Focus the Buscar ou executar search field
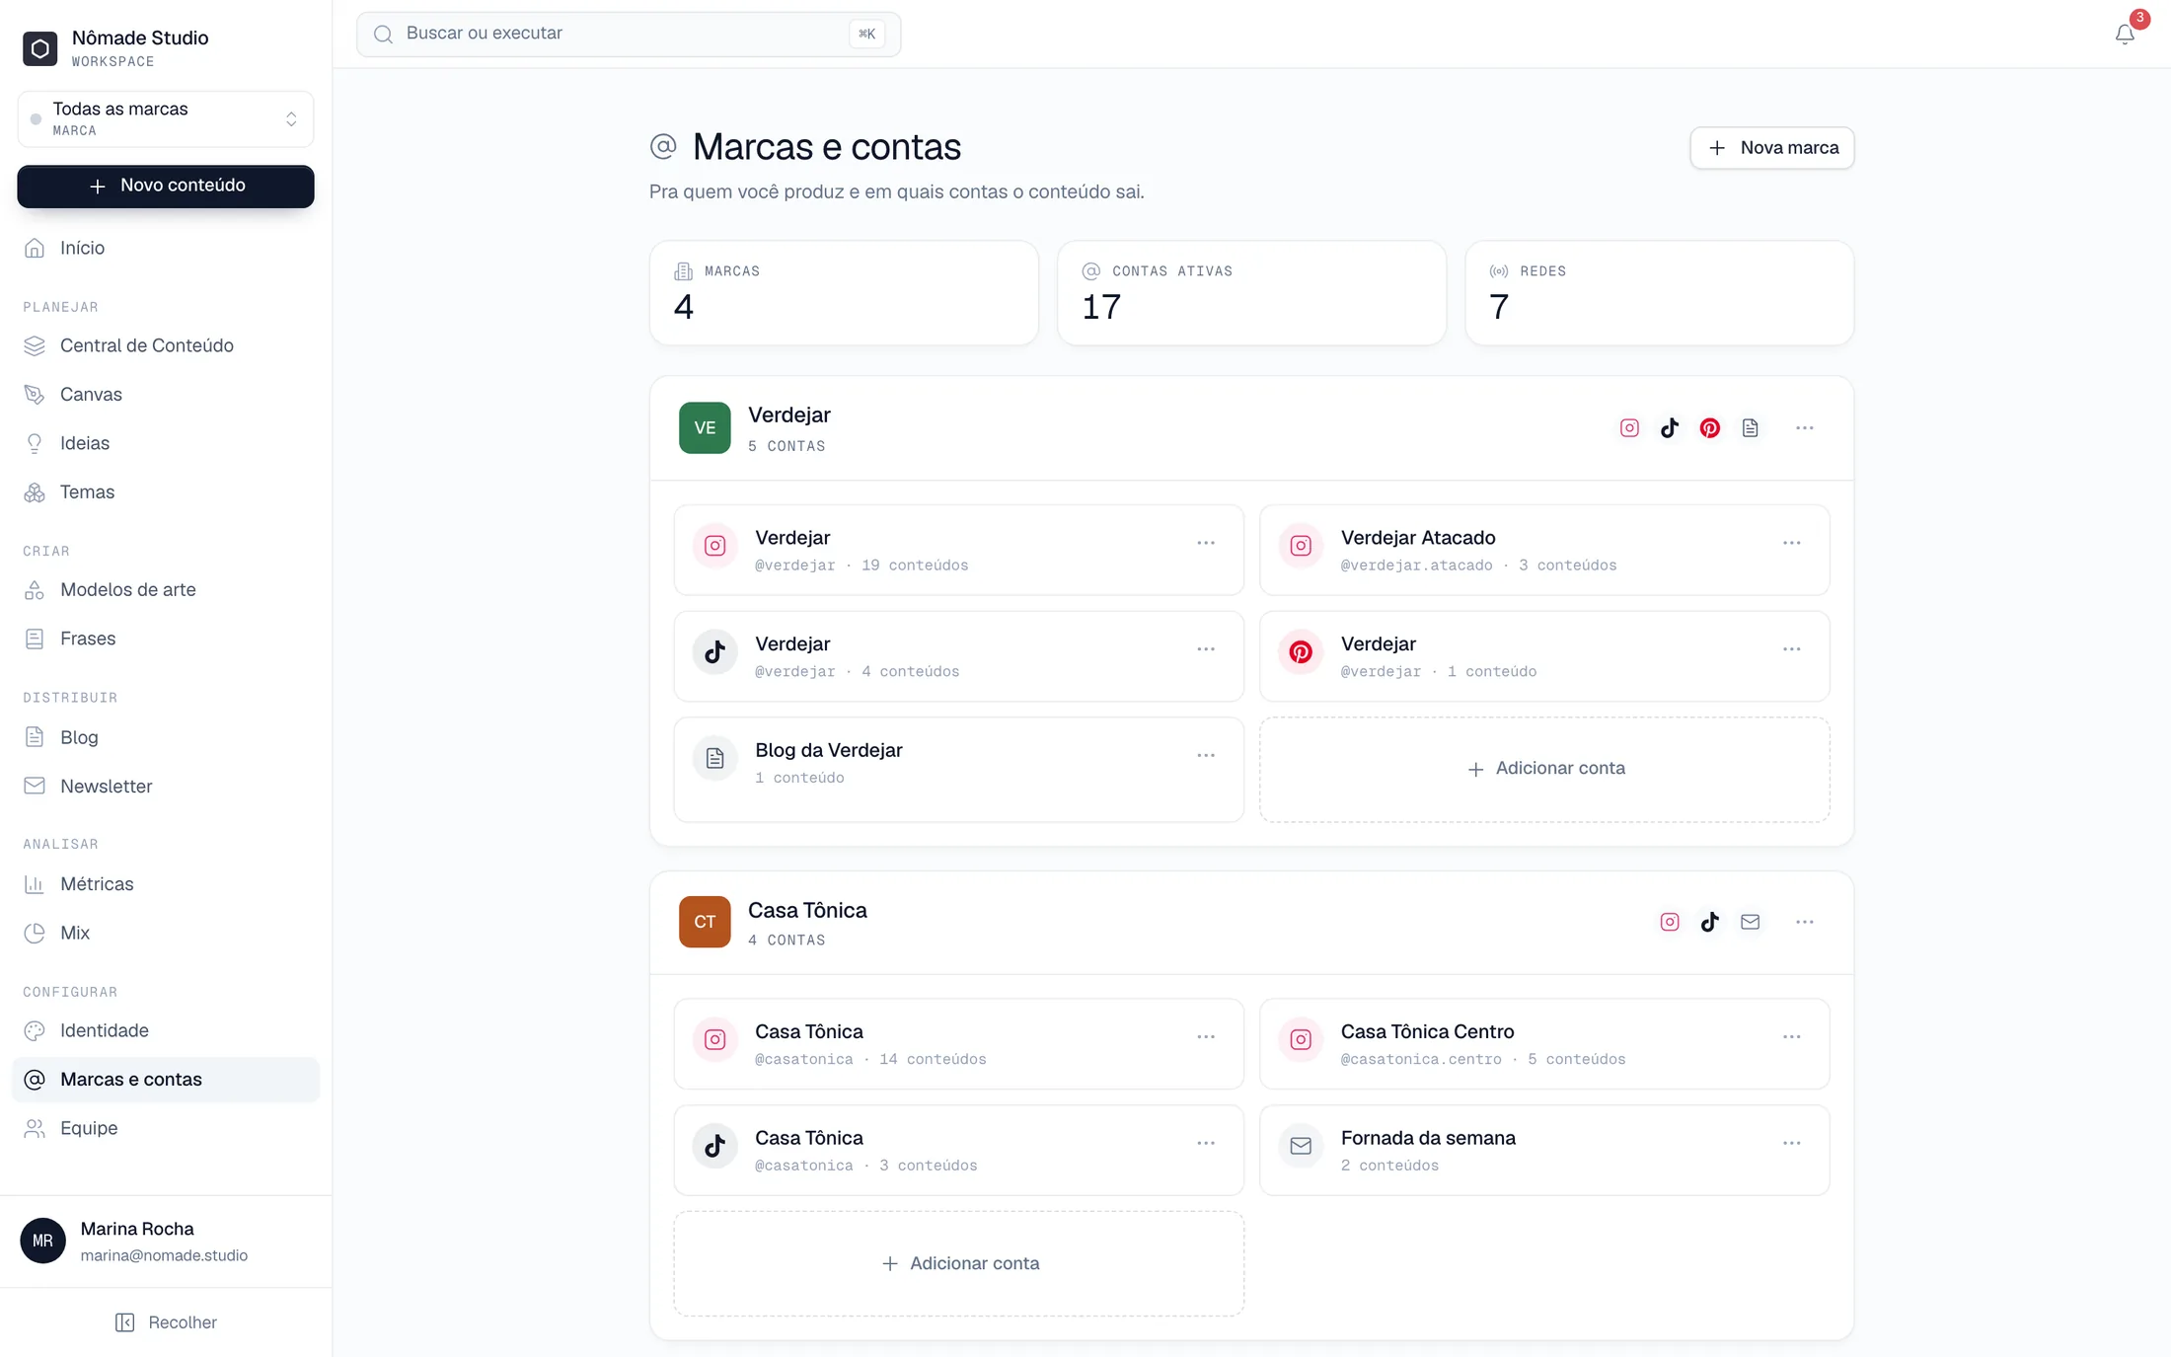Screen dimensions: 2171x1357 click(629, 35)
